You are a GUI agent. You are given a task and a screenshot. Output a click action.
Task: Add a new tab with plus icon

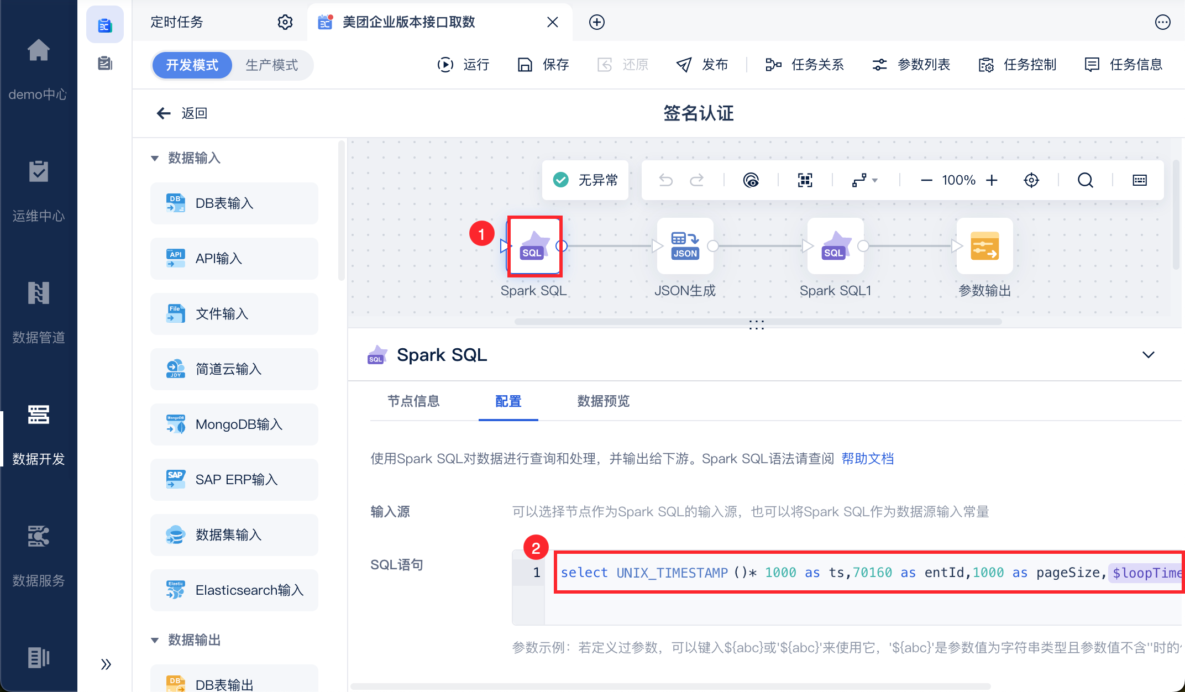[x=596, y=22]
